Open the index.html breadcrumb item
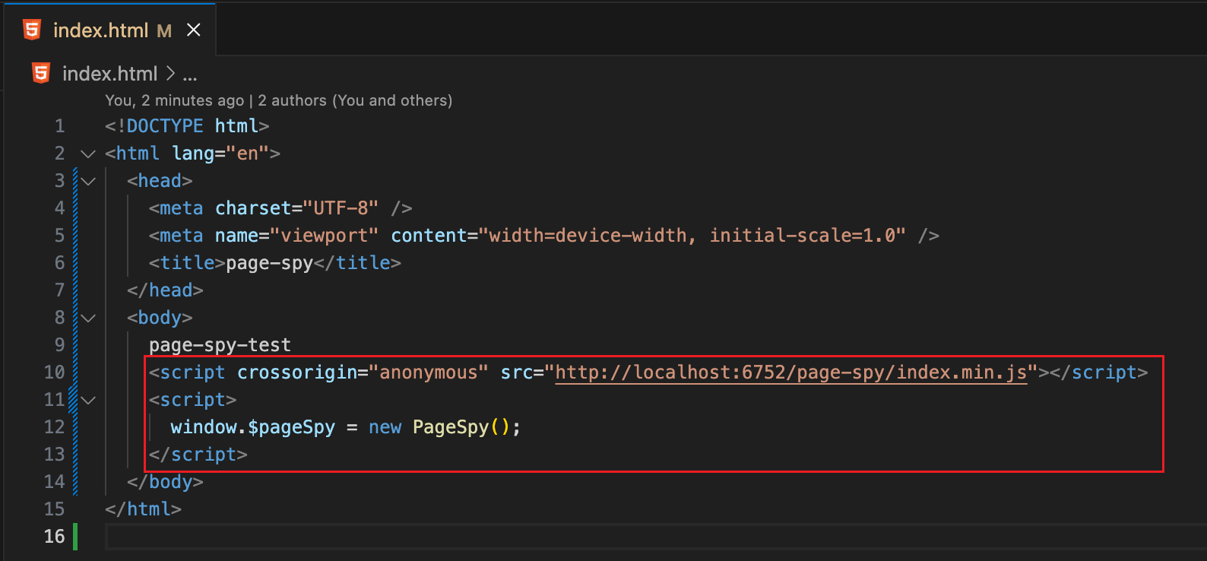The height and width of the screenshot is (561, 1207). (x=109, y=74)
